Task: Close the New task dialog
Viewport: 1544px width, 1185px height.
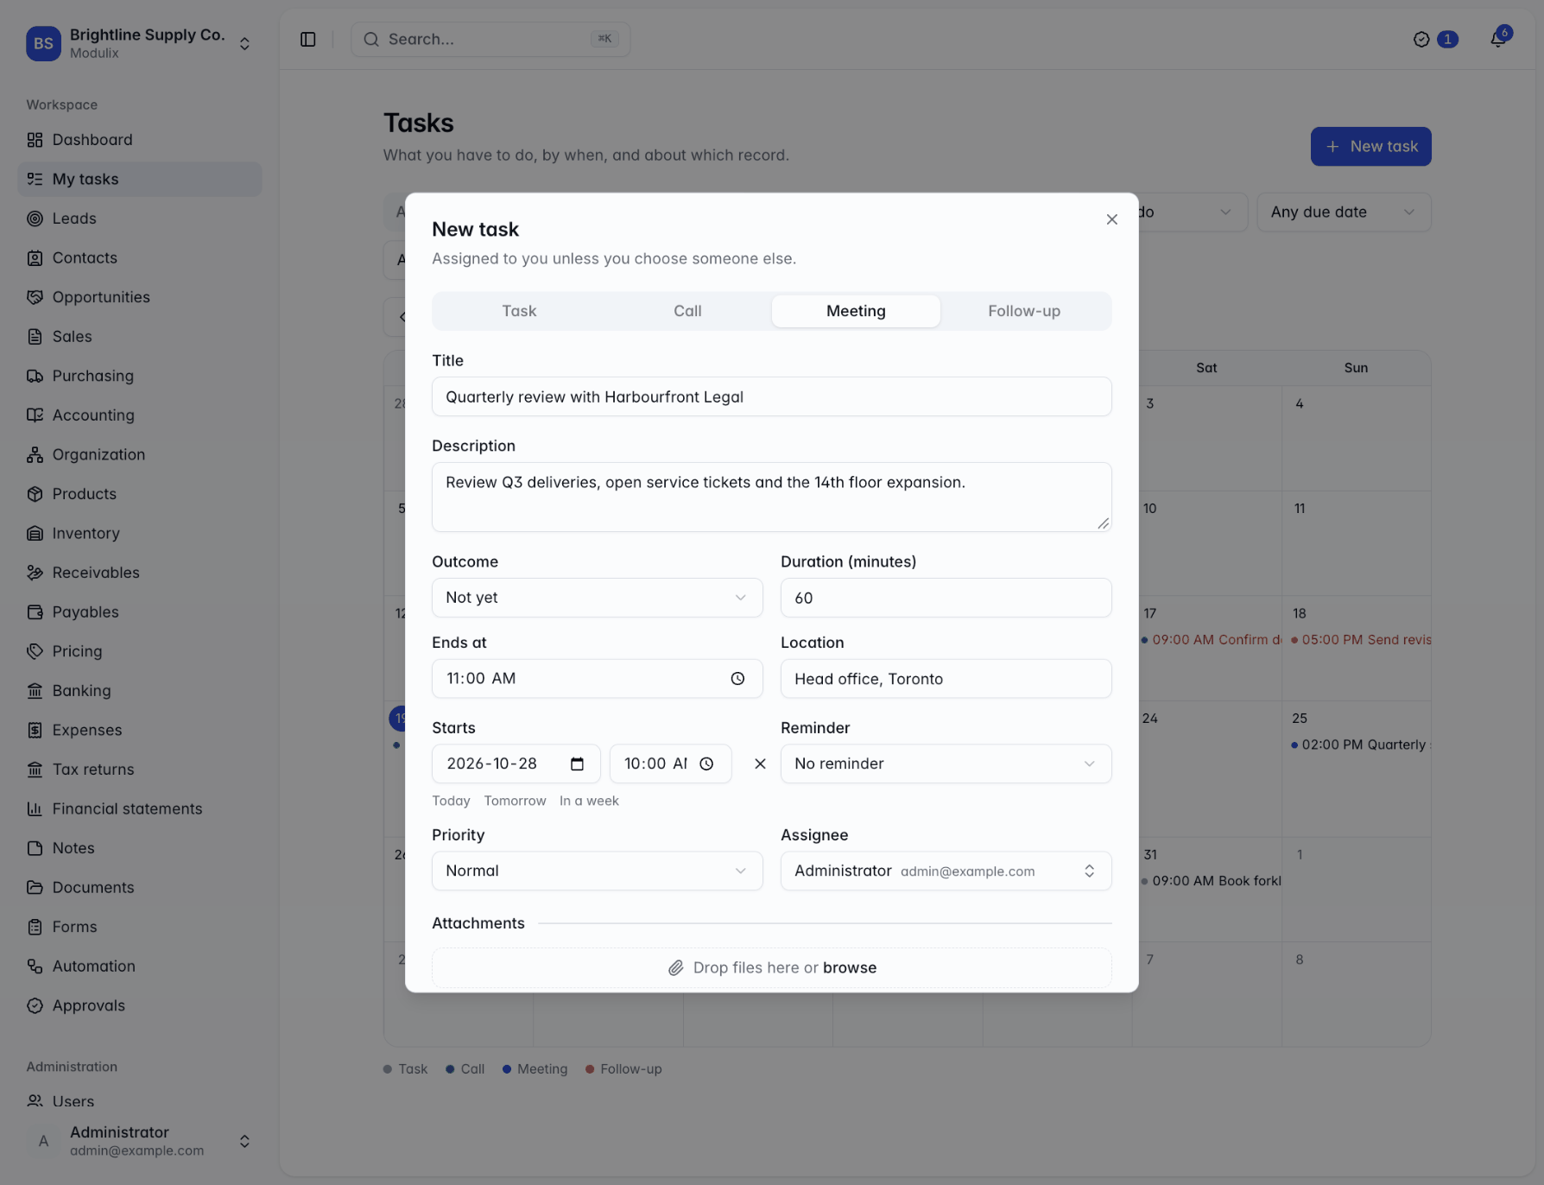Action: tap(1112, 219)
